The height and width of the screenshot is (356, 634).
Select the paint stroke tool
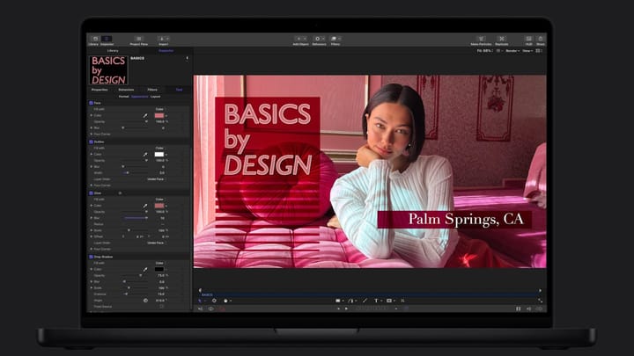tap(365, 301)
